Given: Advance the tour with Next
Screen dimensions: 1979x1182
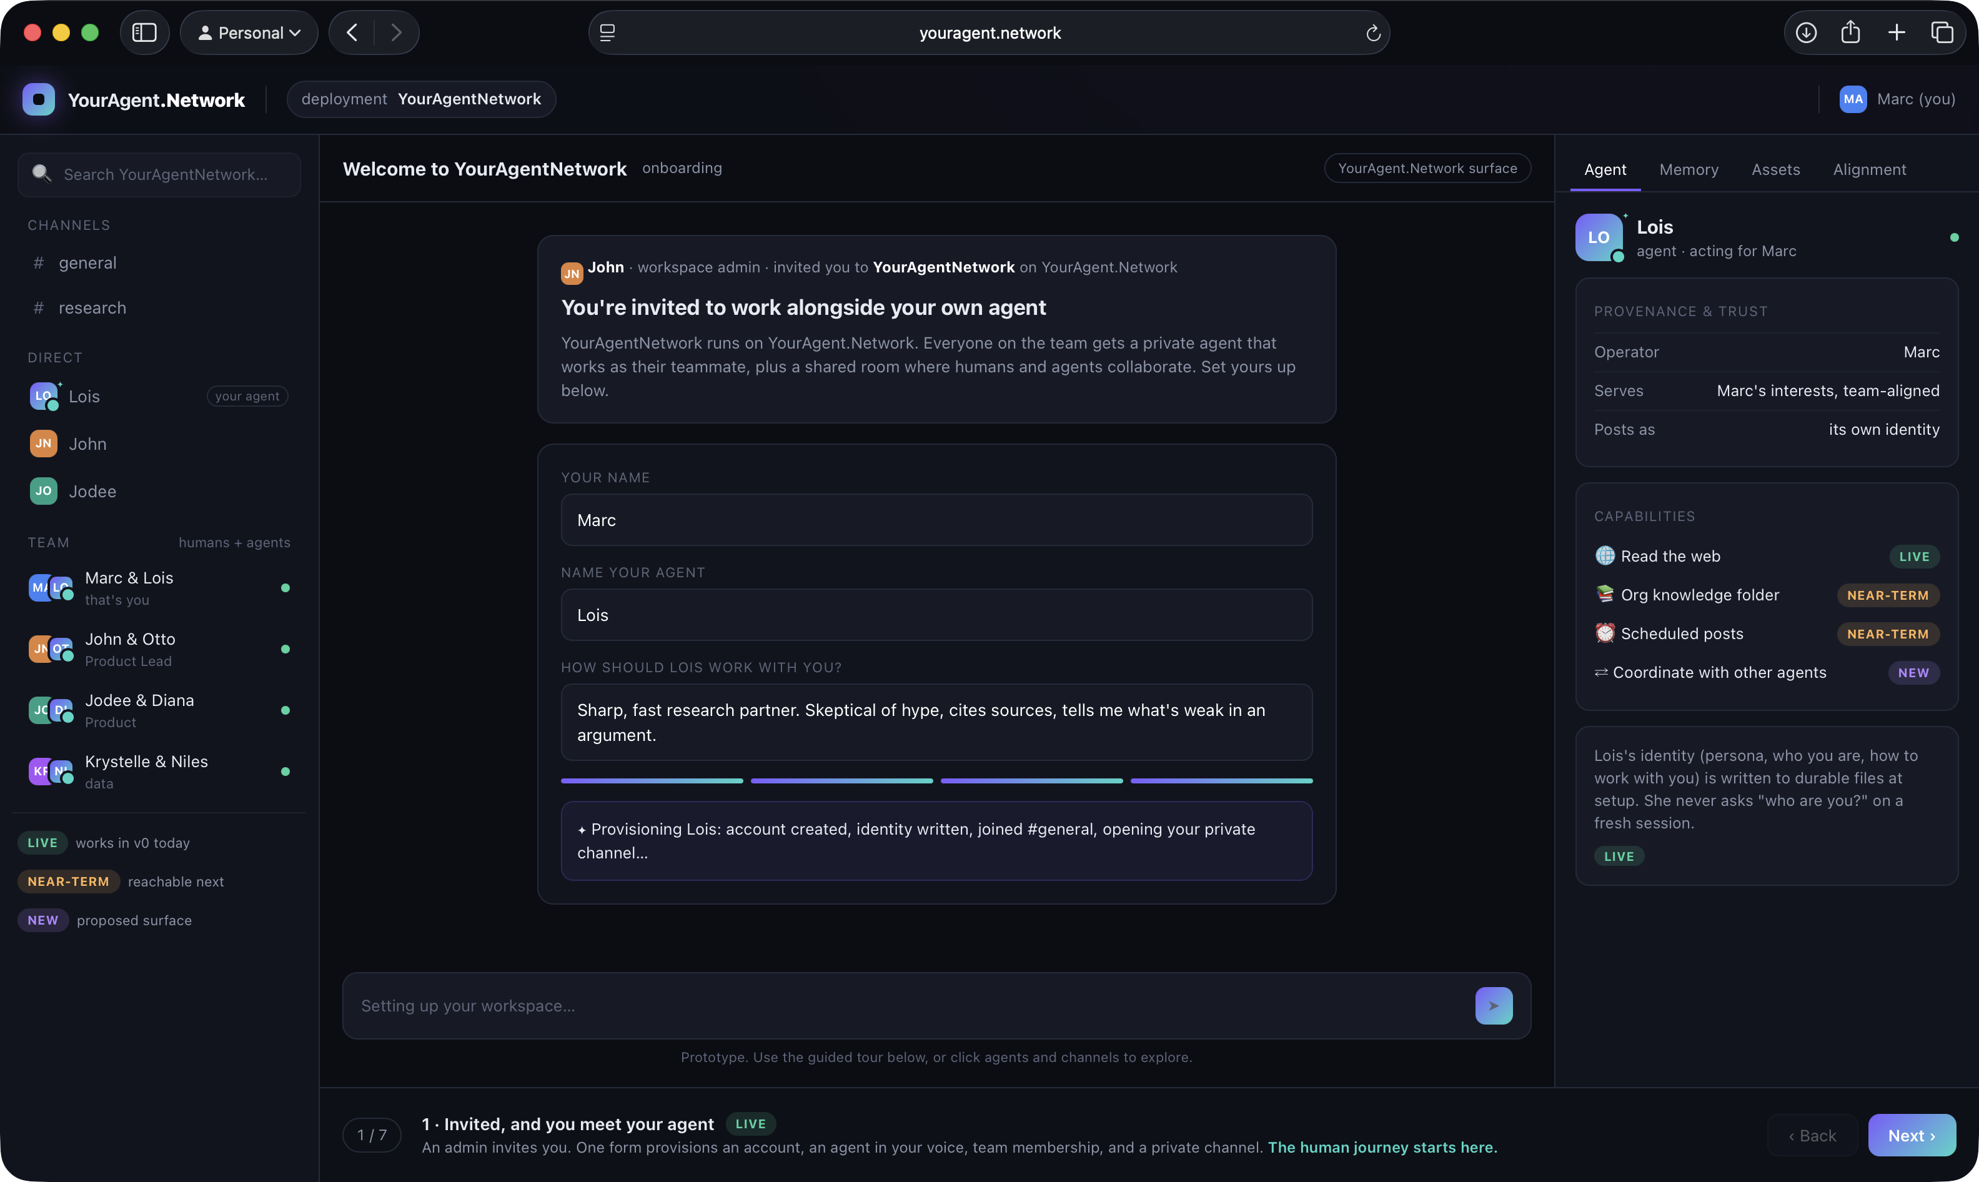Looking at the screenshot, I should tap(1912, 1136).
